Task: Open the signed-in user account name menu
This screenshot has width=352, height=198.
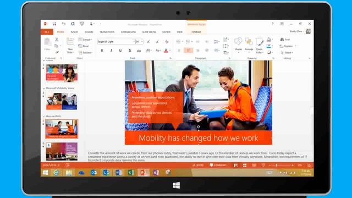Action: point(297,31)
